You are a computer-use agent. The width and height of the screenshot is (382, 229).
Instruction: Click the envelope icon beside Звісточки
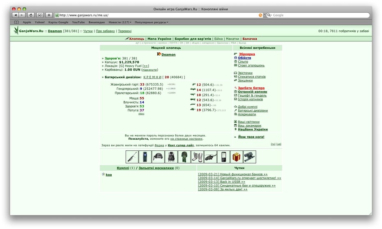(235, 73)
